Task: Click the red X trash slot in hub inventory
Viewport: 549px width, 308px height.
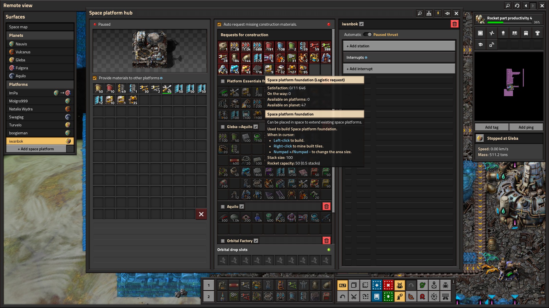Action: (201, 214)
